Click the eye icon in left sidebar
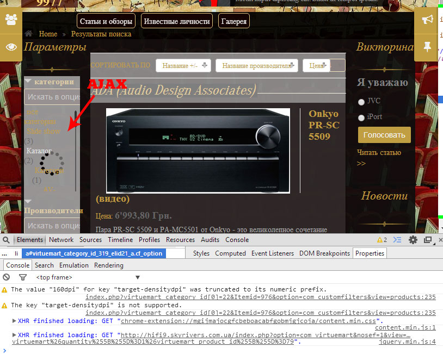This screenshot has width=443, height=354. [11, 47]
